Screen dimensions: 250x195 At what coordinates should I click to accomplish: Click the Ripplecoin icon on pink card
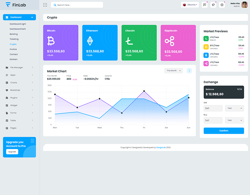169,41
